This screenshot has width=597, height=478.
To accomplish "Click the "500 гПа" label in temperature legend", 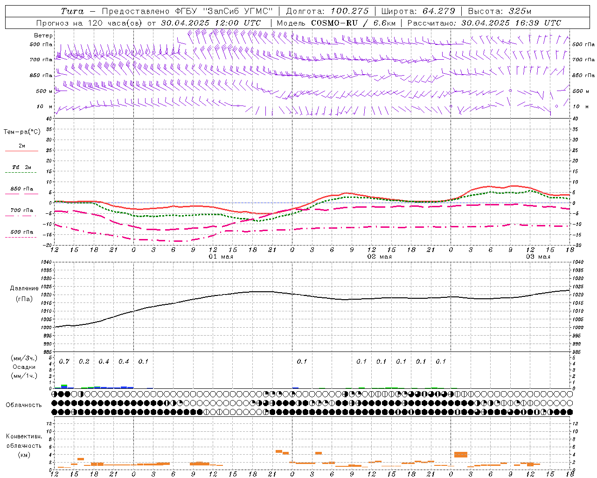I will click(21, 232).
